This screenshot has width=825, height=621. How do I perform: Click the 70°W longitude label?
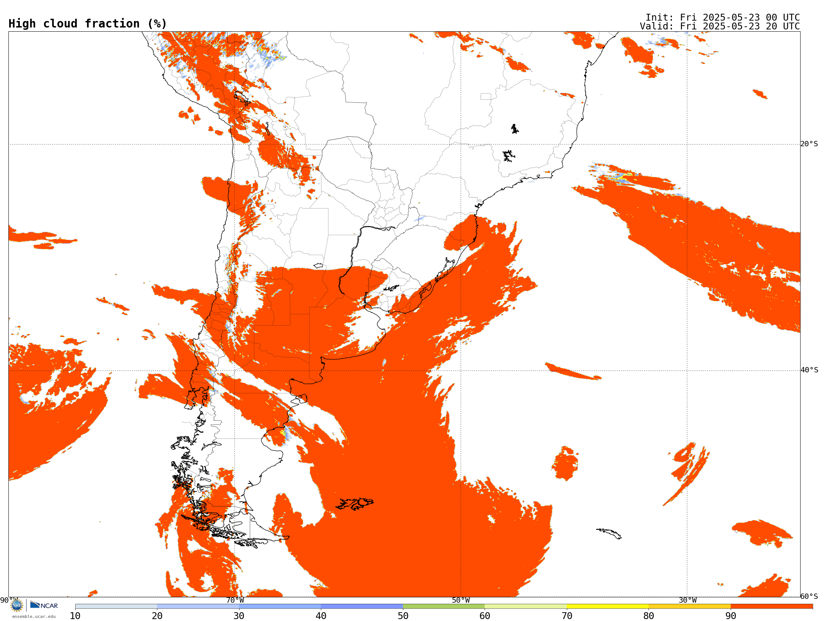pos(235,600)
